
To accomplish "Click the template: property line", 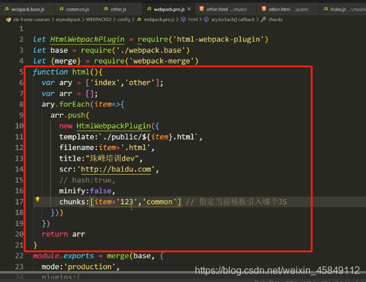I will click(x=130, y=136).
